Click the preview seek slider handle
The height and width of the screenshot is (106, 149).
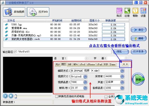click(16, 96)
